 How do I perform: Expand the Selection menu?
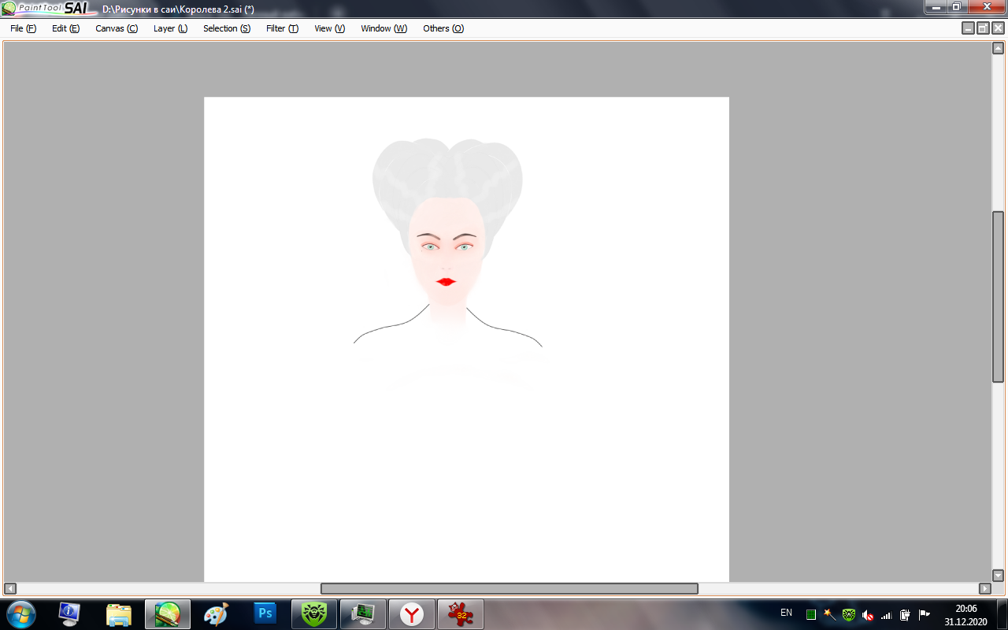[x=226, y=28]
